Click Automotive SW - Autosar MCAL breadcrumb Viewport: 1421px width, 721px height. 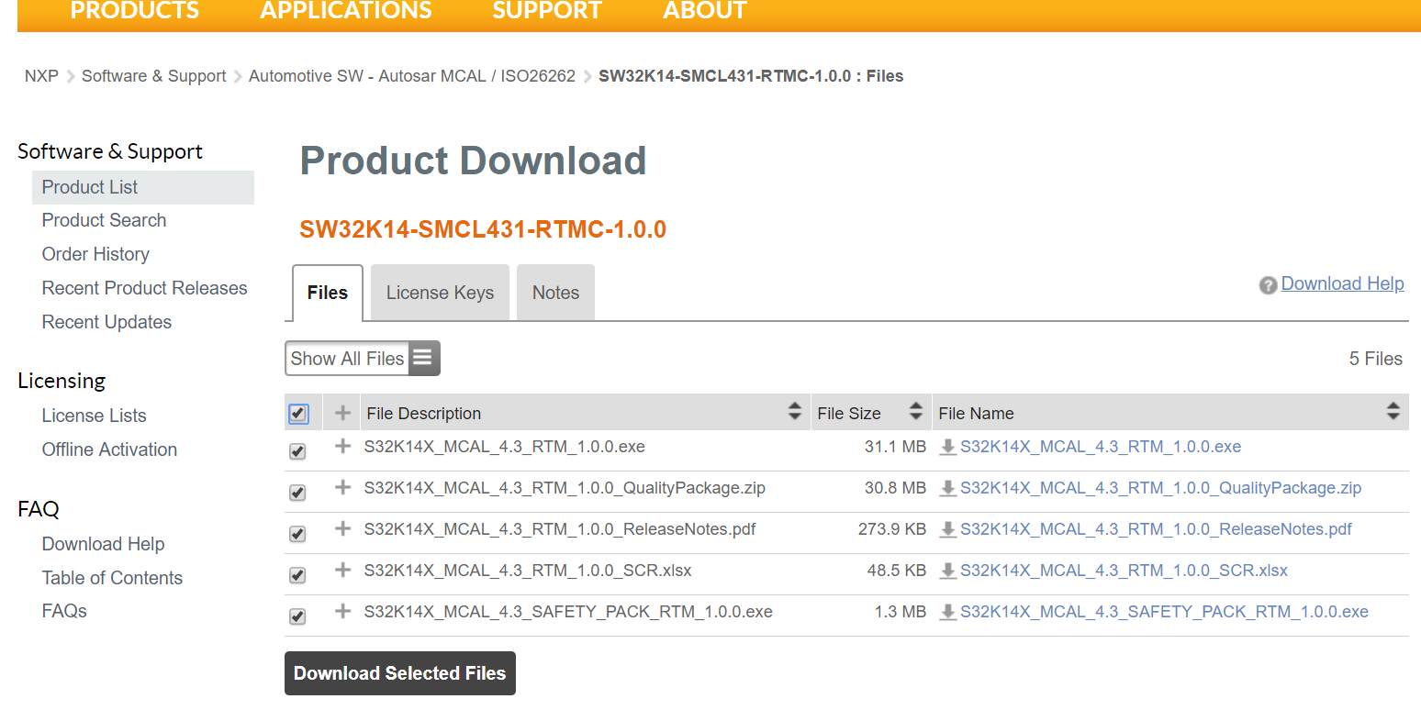pos(412,76)
